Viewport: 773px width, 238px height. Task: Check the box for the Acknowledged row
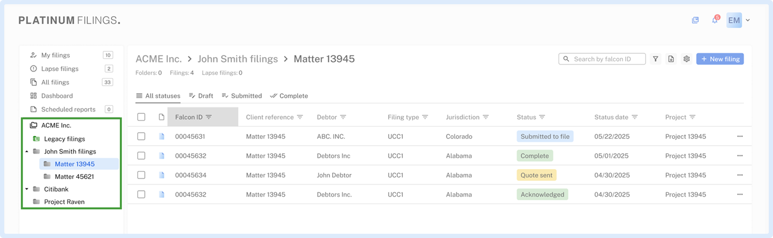(x=141, y=194)
